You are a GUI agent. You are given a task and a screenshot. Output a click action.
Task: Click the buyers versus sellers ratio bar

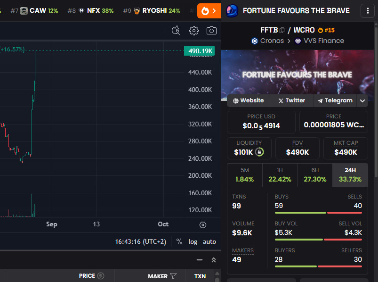coord(318,266)
